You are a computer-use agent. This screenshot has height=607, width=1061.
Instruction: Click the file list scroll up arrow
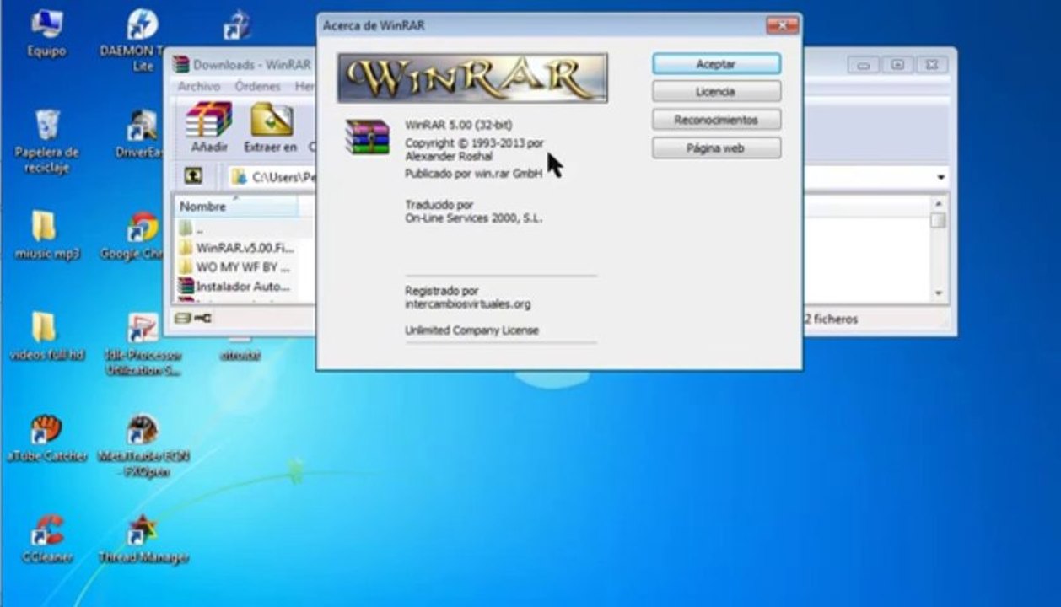click(939, 204)
